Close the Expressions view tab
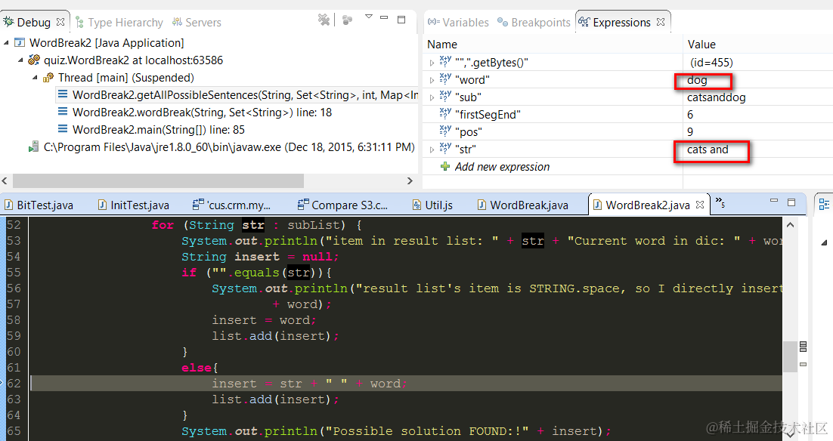This screenshot has width=833, height=441. click(x=661, y=22)
